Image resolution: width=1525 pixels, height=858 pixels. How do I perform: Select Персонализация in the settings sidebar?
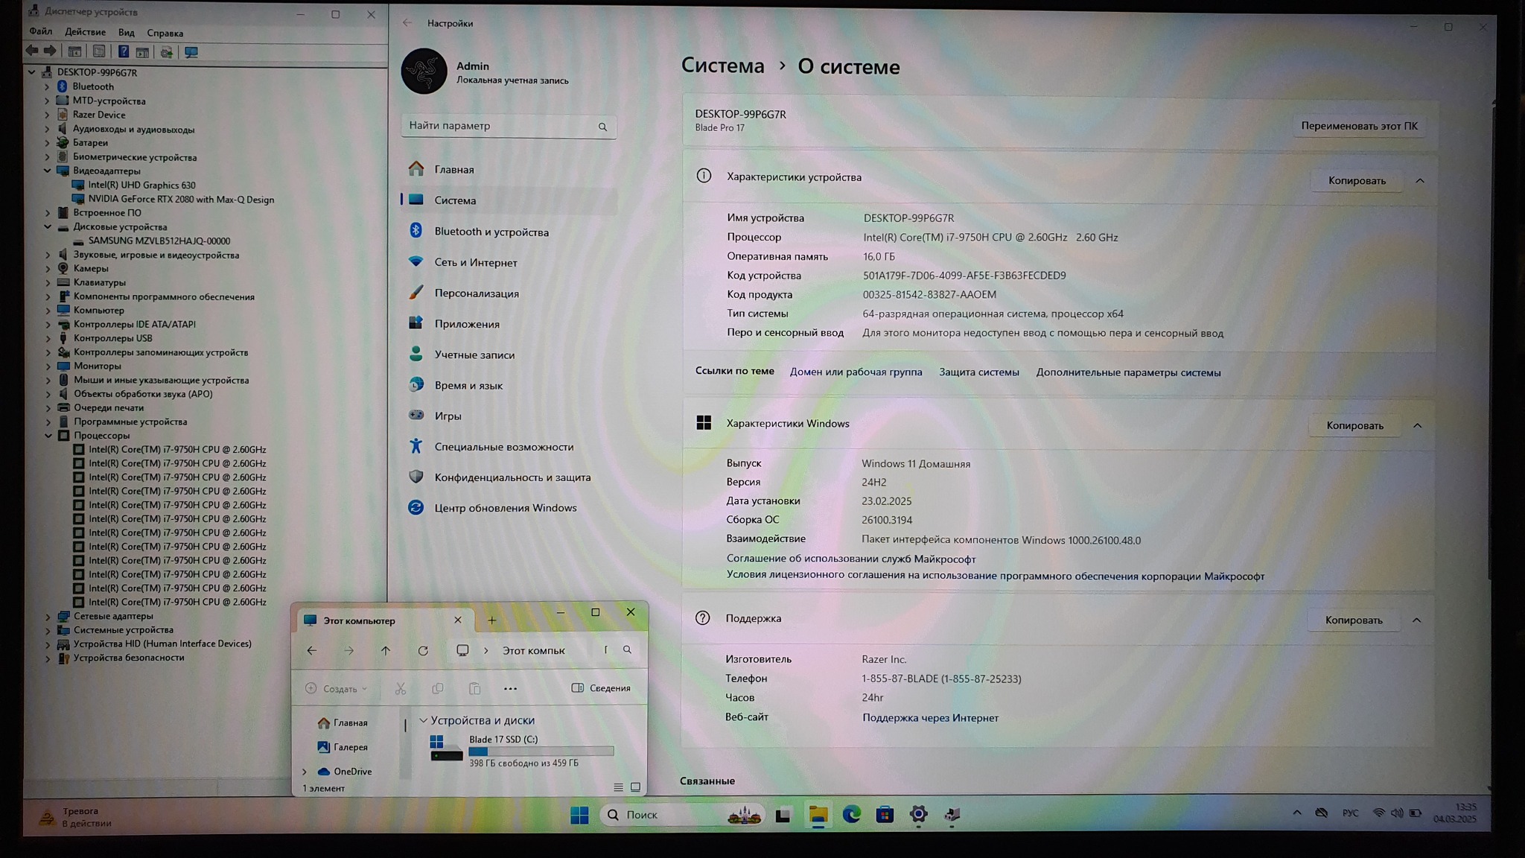477,293
